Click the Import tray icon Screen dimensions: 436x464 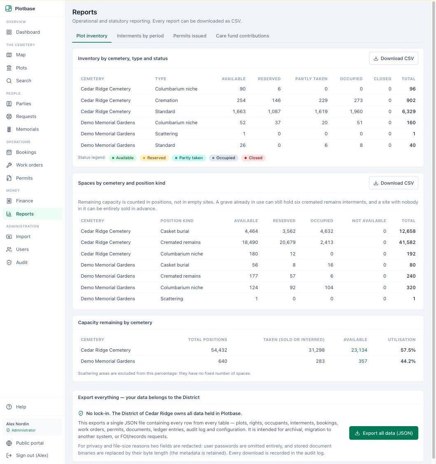coord(9,237)
